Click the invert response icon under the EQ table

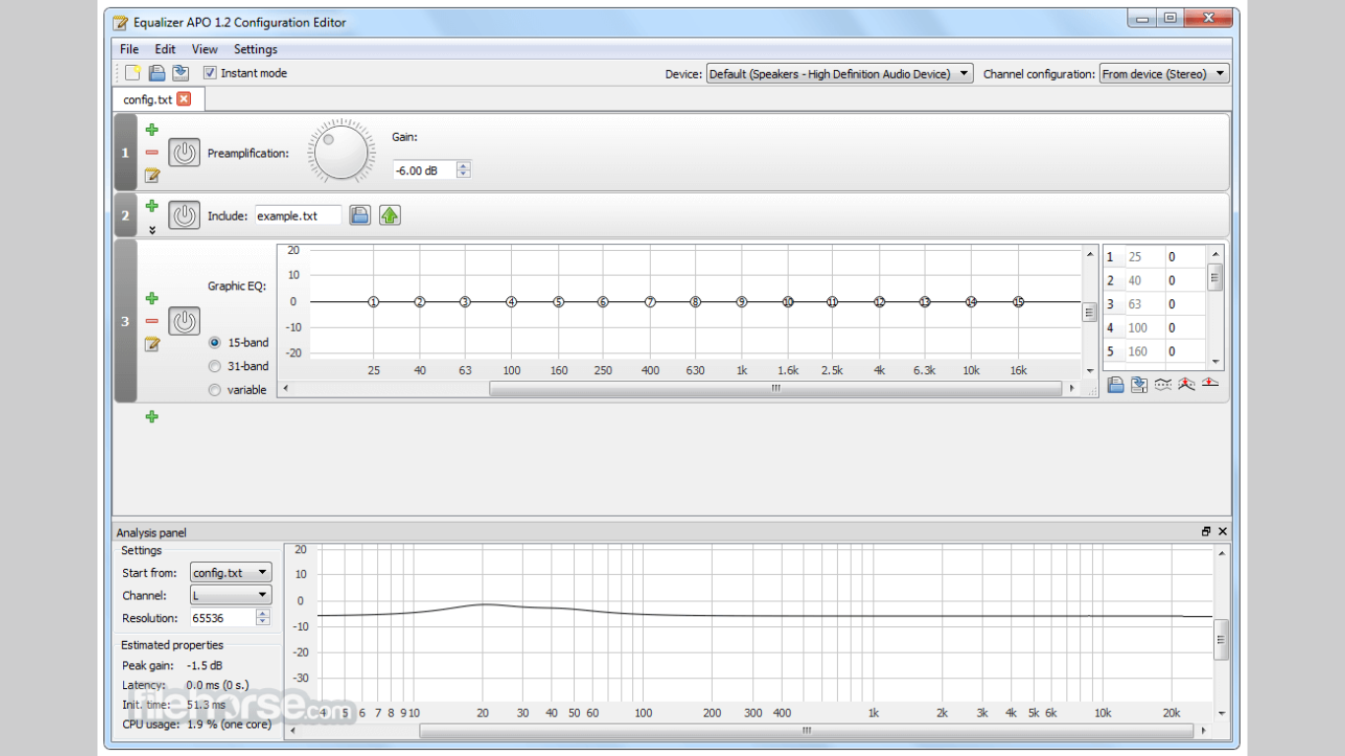1163,384
